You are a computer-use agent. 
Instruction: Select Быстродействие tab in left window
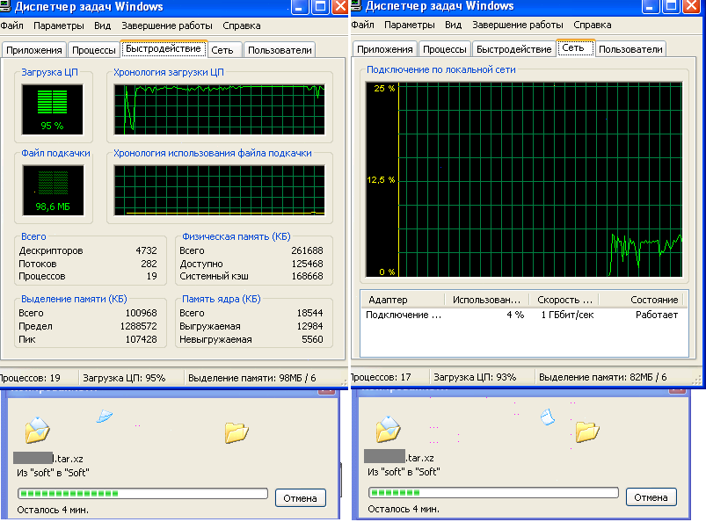tap(164, 48)
